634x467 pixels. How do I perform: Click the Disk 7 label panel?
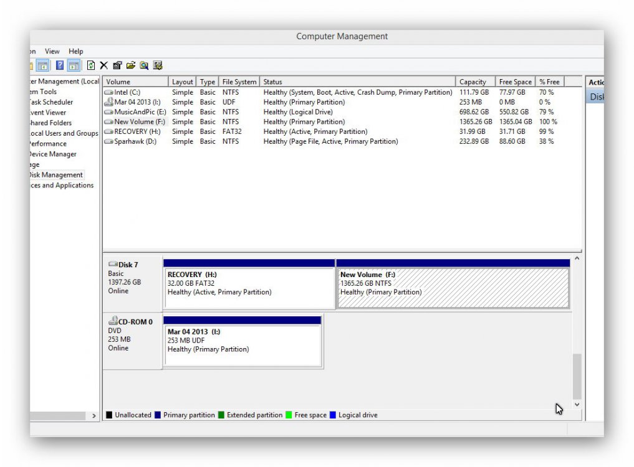pos(133,283)
